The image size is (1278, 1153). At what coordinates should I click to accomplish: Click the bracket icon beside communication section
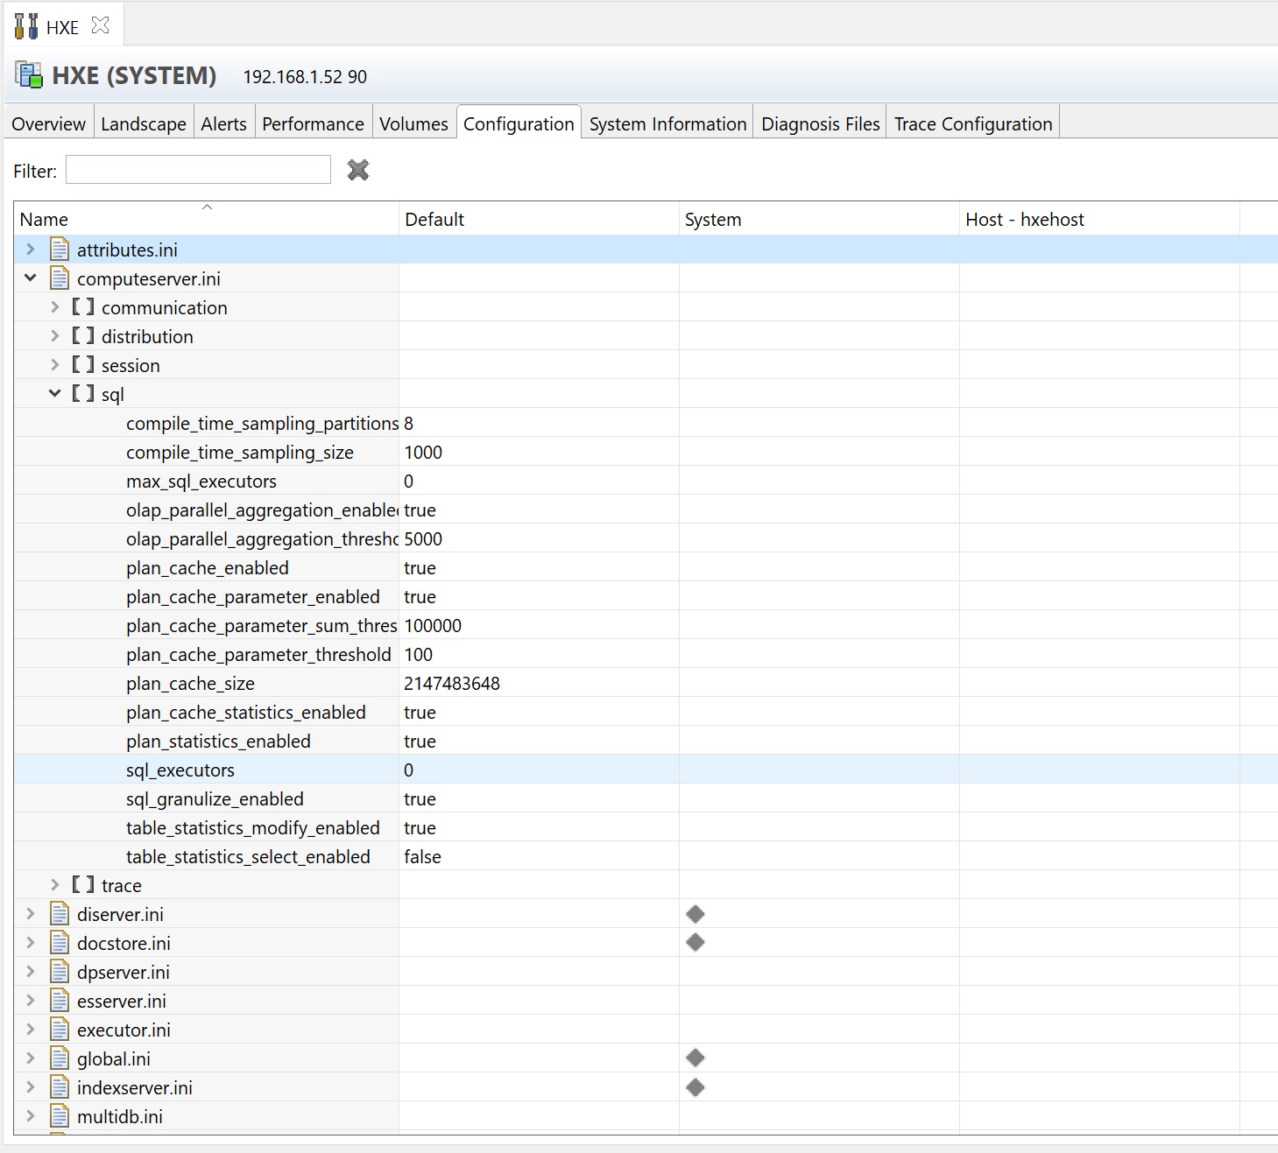click(x=83, y=307)
